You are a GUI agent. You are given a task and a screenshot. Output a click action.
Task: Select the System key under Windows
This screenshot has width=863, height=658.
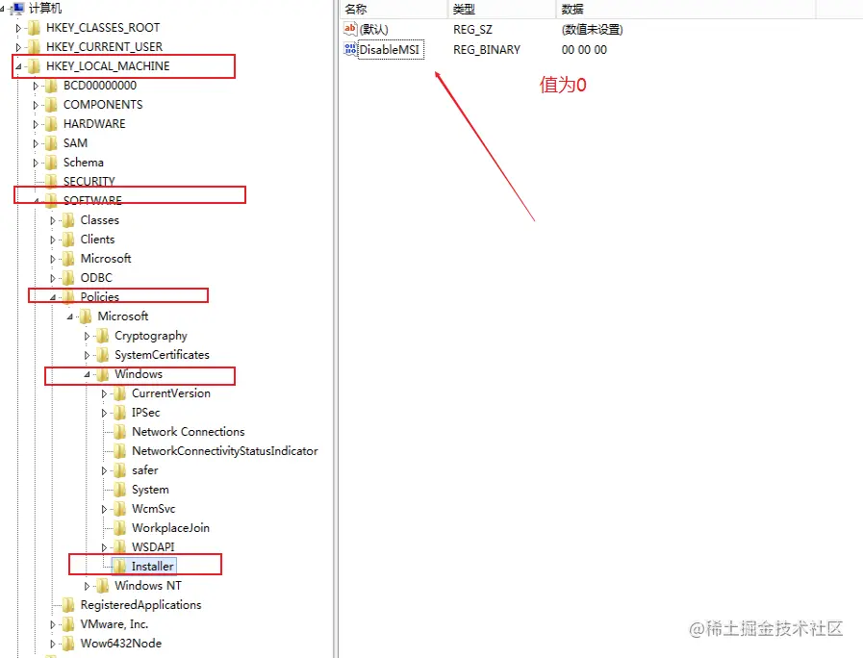[150, 490]
